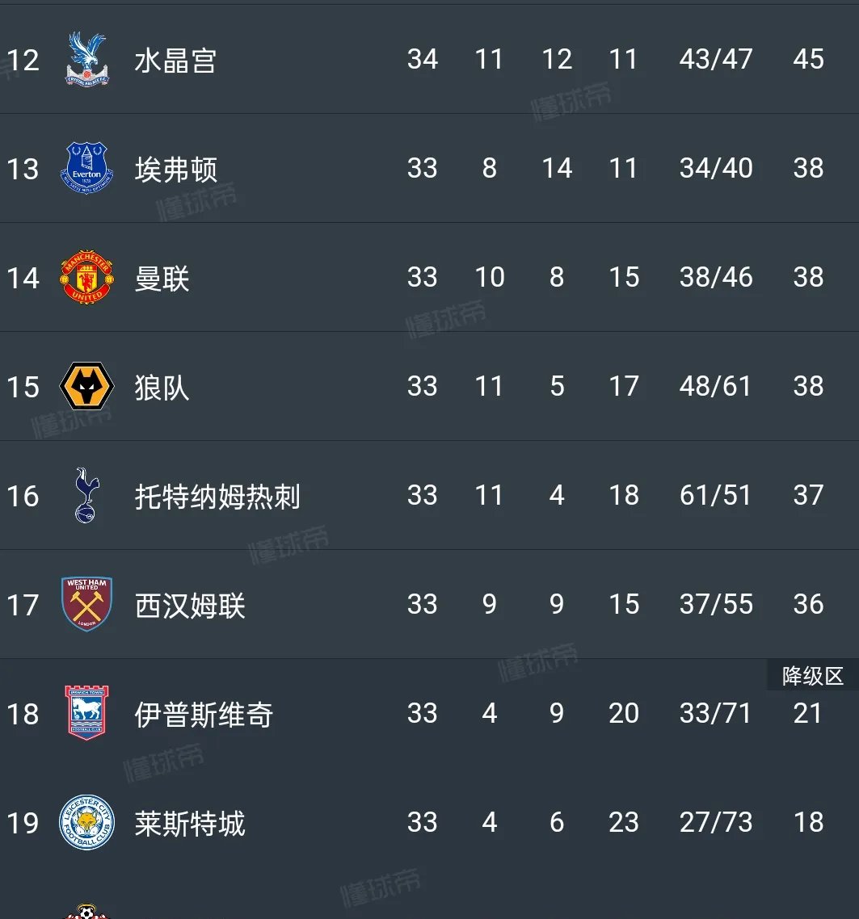Click the Ipswich Town club crest
859x919 pixels.
pyautogui.click(x=85, y=714)
